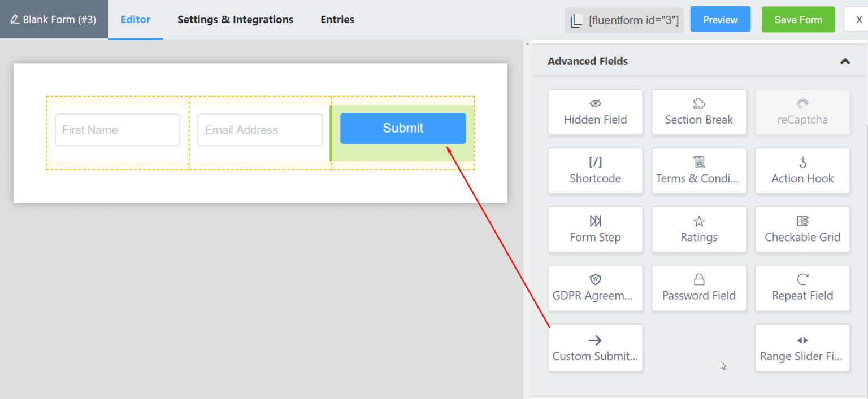This screenshot has height=399, width=868.
Task: Click the First Name input field
Action: click(x=117, y=130)
